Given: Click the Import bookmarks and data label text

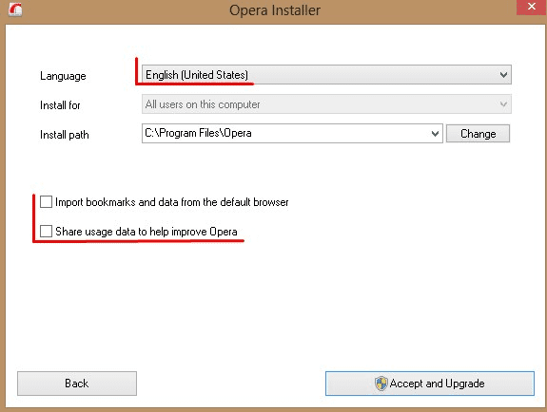Looking at the screenshot, I should [x=172, y=202].
